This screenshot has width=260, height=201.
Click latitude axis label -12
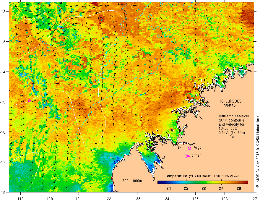click(3, 12)
